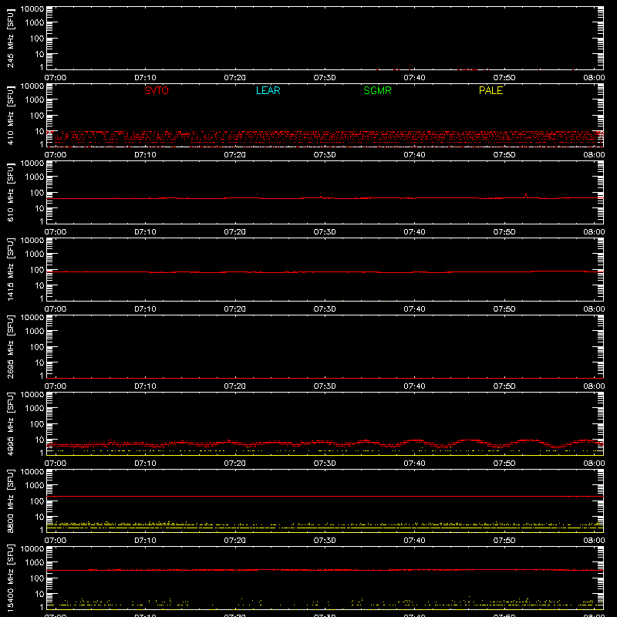
Task: Select the 2695 MHz [SFU] axis title
Action: click(11, 346)
